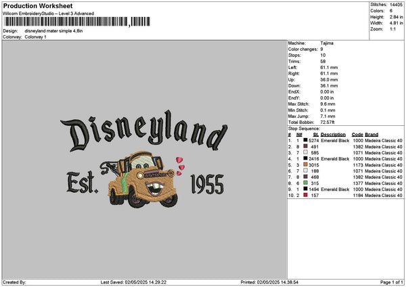Click thread code 1377 in stop row 8

coord(358,183)
